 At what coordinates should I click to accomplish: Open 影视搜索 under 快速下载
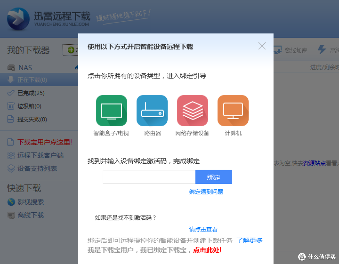pos(30,202)
